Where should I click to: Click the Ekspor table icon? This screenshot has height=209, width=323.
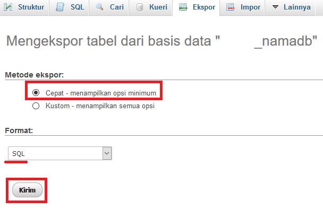coord(183,7)
